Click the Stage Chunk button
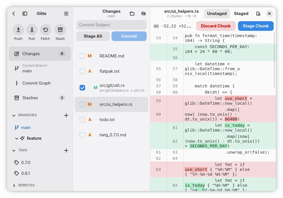The width and height of the screenshot is (283, 198). (256, 26)
